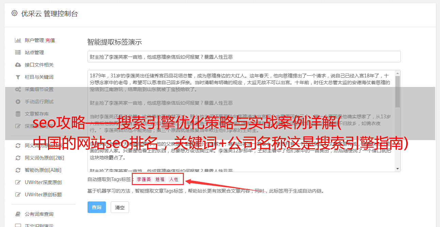Click the red 充值 link

tap(50, 40)
